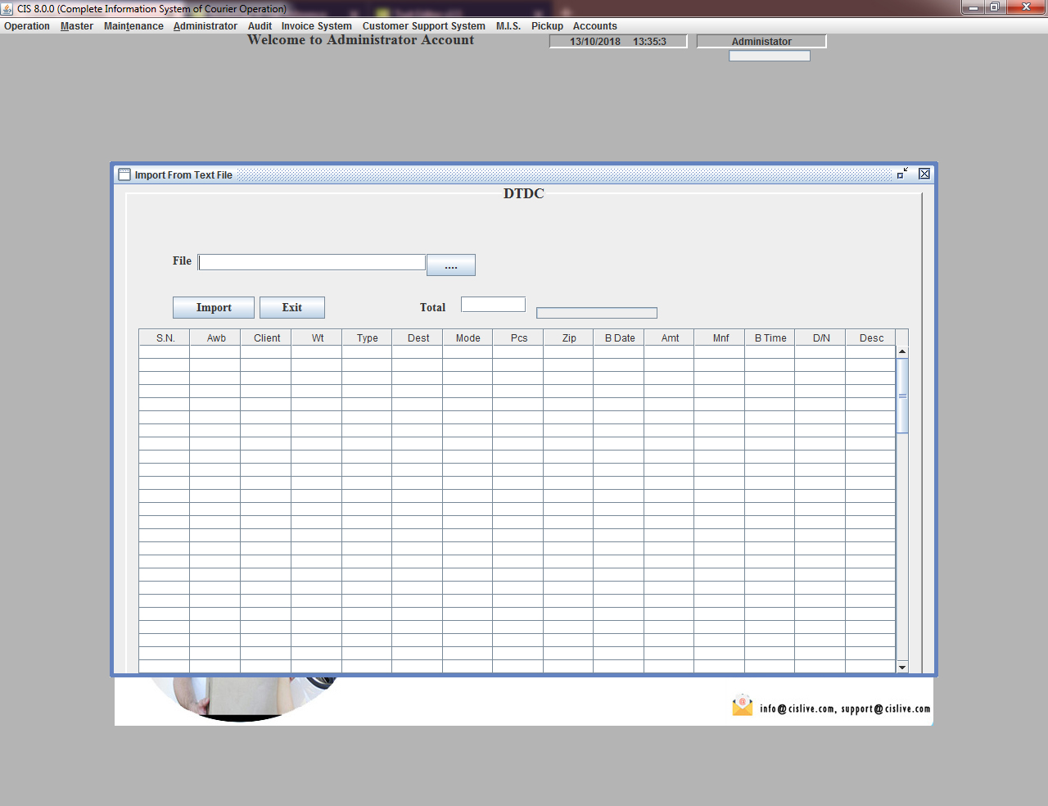
Task: Click the mail envelope icon near info@cislive.com
Action: 743,705
